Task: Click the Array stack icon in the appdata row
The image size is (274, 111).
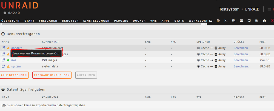Action: (216, 48)
